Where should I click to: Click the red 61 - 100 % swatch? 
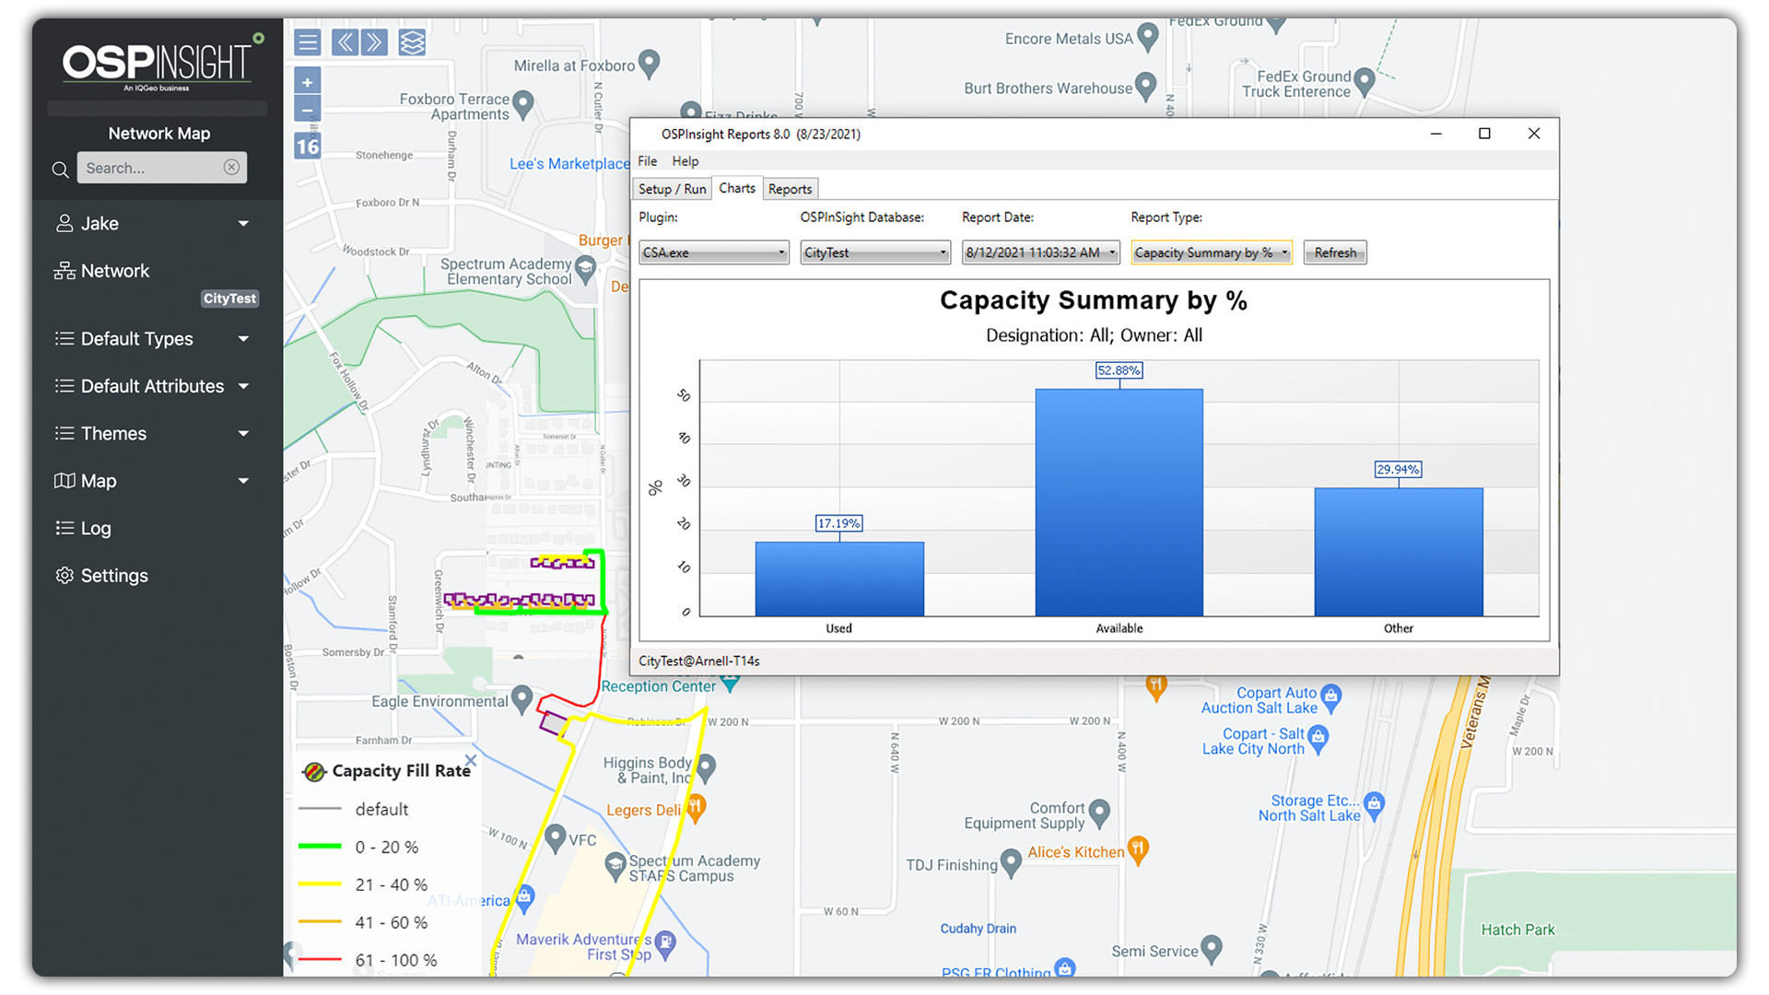320,960
